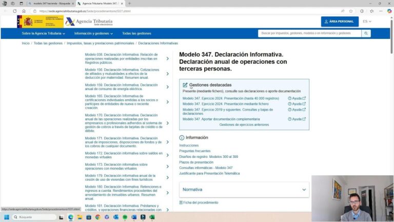Click the Gobierno de España emblem
Image resolution: width=394 pixels, height=222 pixels.
[40, 22]
